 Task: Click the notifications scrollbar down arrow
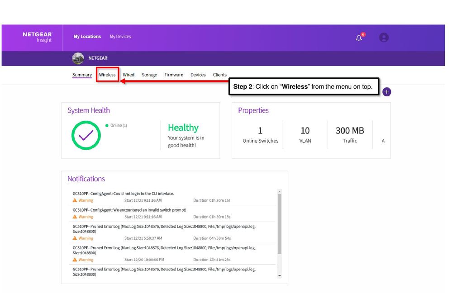click(279, 276)
